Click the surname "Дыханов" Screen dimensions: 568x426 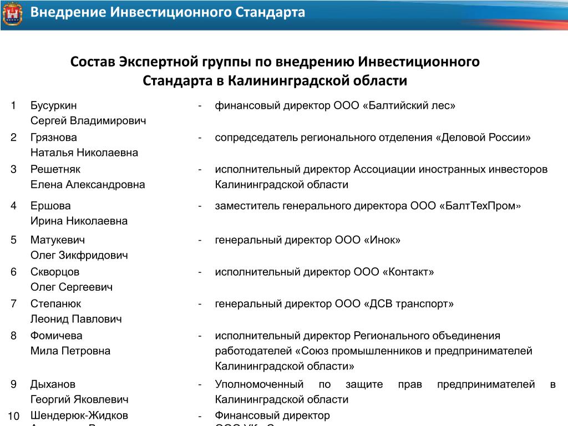53,384
